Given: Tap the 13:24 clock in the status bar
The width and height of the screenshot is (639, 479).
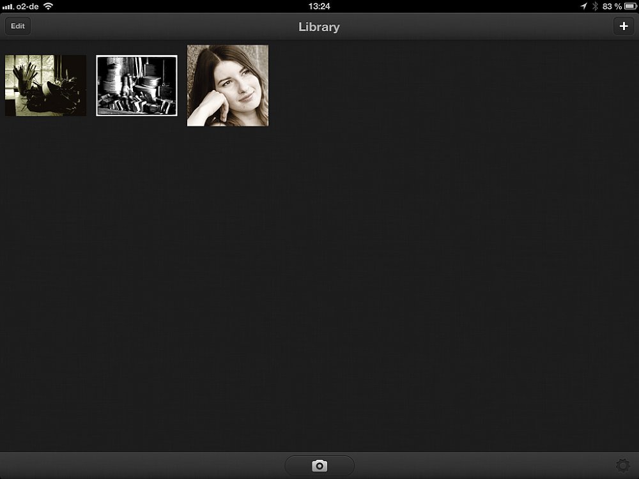Looking at the screenshot, I should click(x=319, y=6).
